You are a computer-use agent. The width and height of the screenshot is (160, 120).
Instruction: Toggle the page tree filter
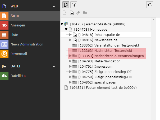coord(74,4)
